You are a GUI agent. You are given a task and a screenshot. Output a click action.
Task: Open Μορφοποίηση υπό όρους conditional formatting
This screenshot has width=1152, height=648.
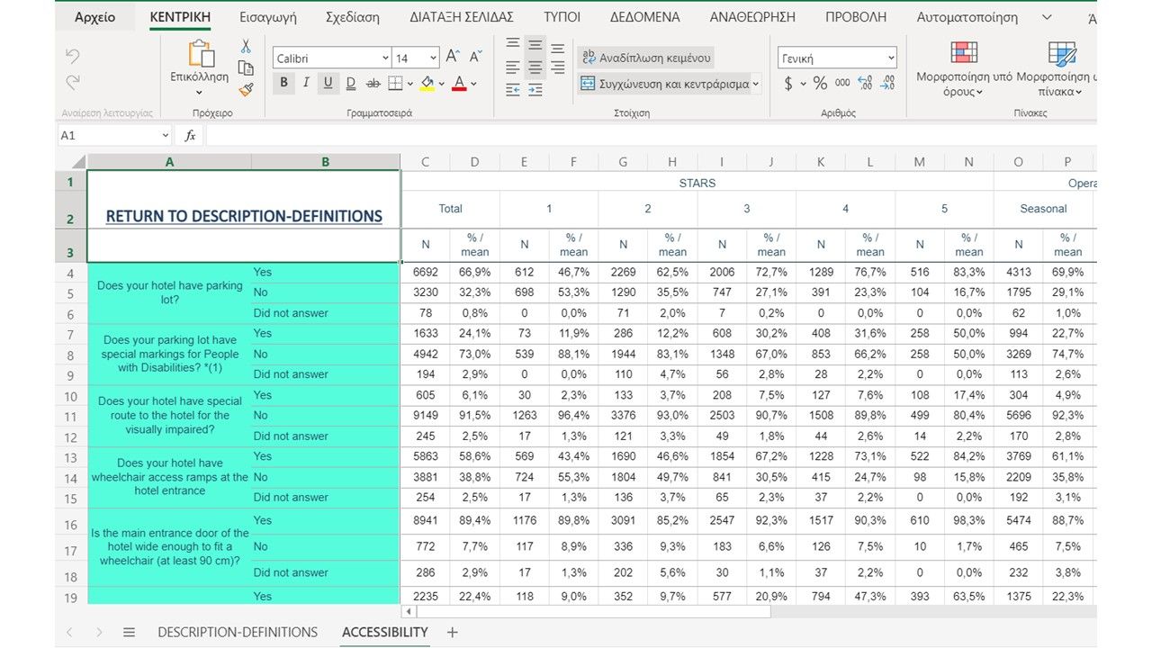coord(964,68)
